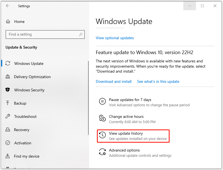Image resolution: width=223 pixels, height=170 pixels.
Task: Click the Delivery Optimization icon
Action: tap(8, 77)
